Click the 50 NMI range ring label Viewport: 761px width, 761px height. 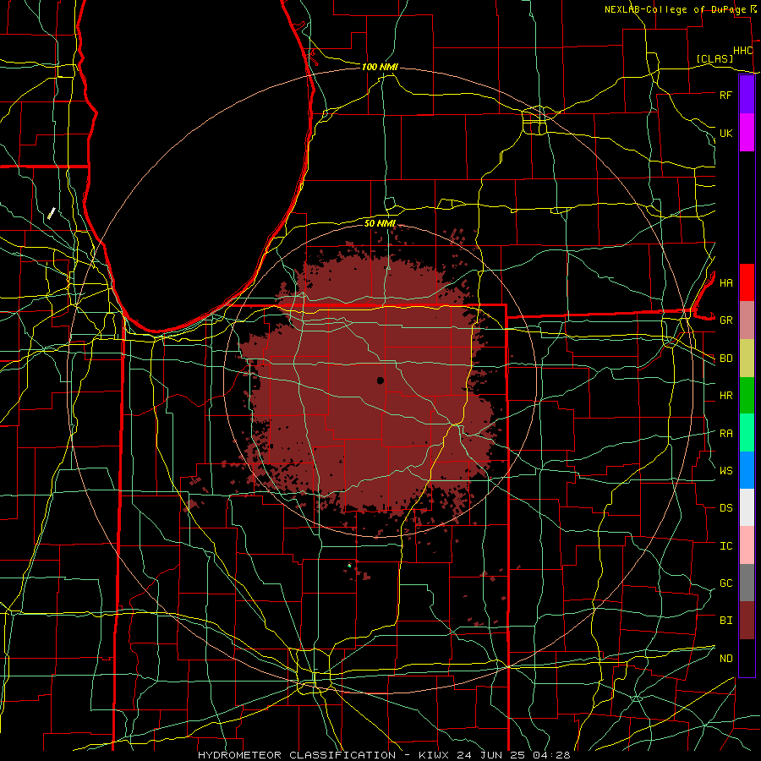380,223
